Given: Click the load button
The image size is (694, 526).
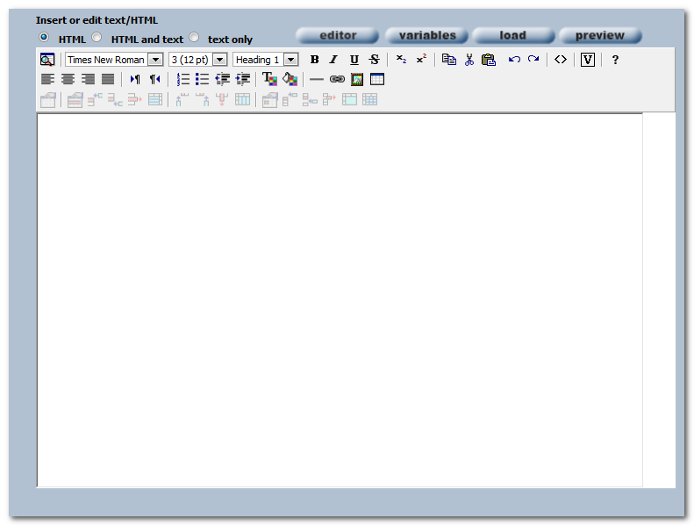Looking at the screenshot, I should (513, 35).
